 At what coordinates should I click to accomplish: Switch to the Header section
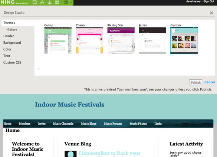(x=9, y=36)
